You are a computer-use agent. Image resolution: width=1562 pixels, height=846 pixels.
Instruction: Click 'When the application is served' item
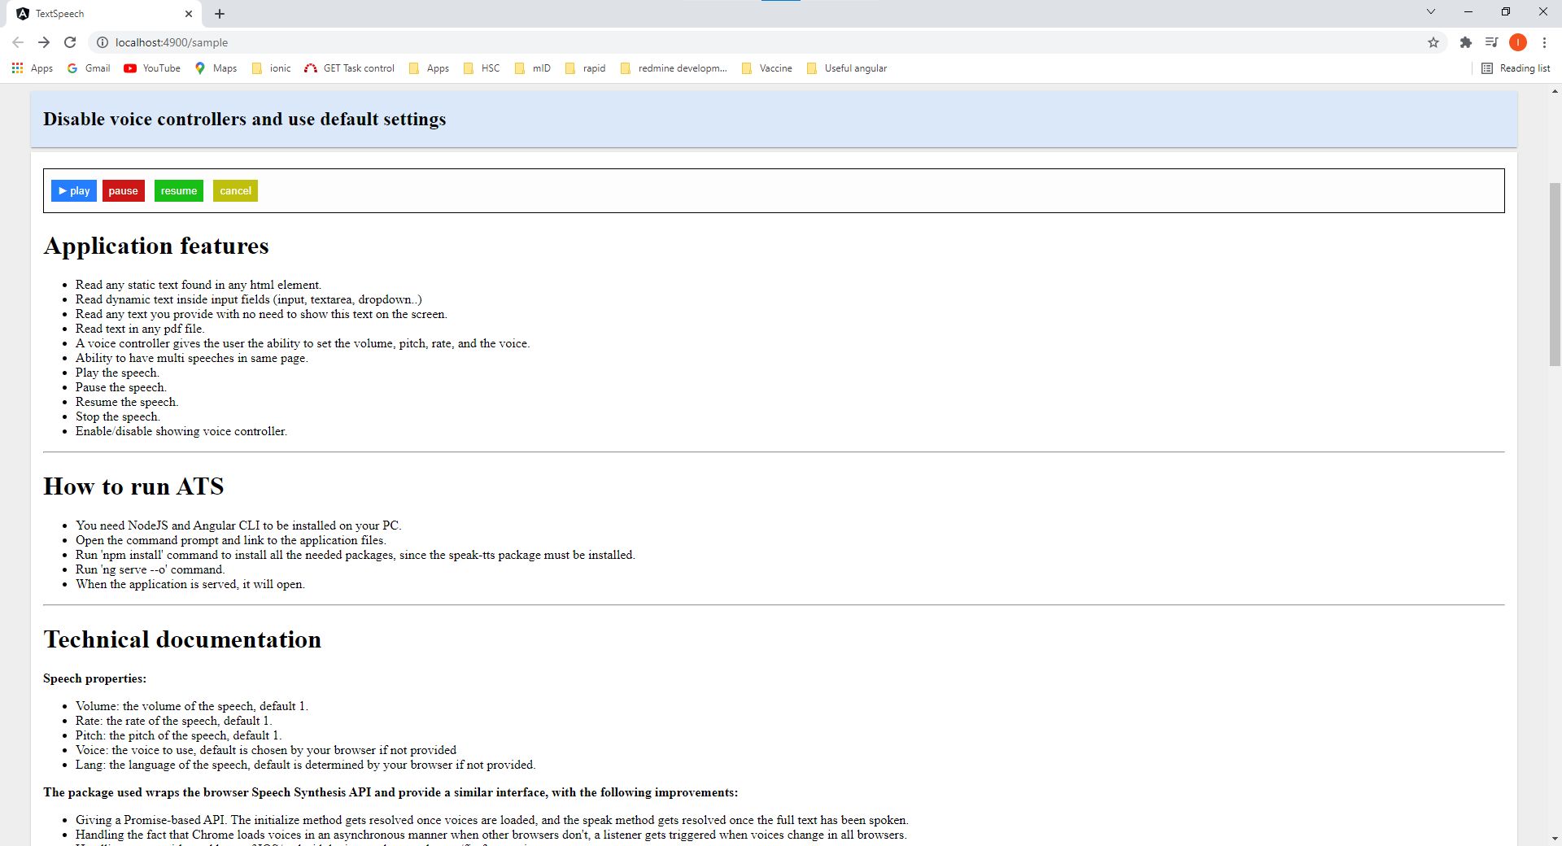pos(190,584)
